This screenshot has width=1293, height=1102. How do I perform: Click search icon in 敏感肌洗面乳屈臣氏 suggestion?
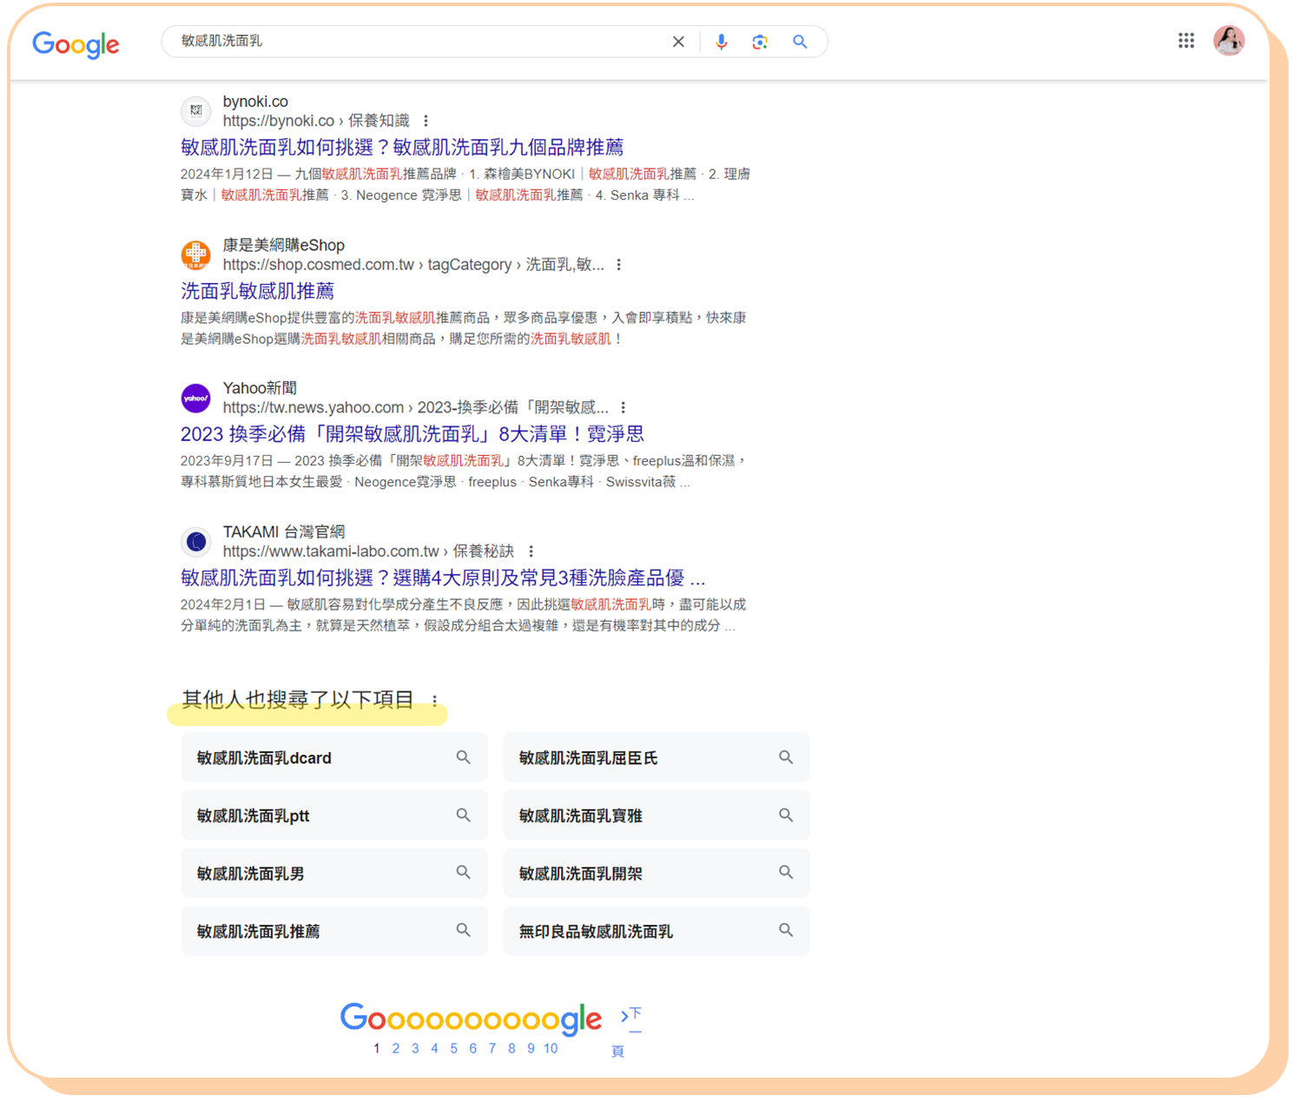(x=786, y=757)
